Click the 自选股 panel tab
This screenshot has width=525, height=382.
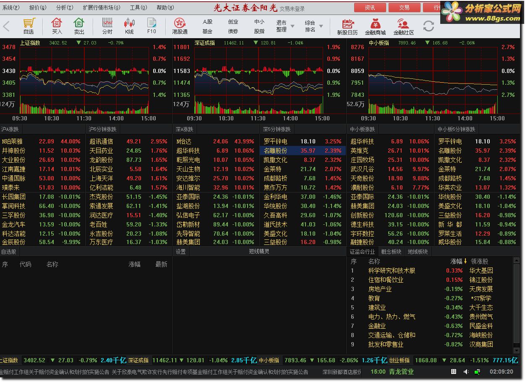[x=9, y=252]
